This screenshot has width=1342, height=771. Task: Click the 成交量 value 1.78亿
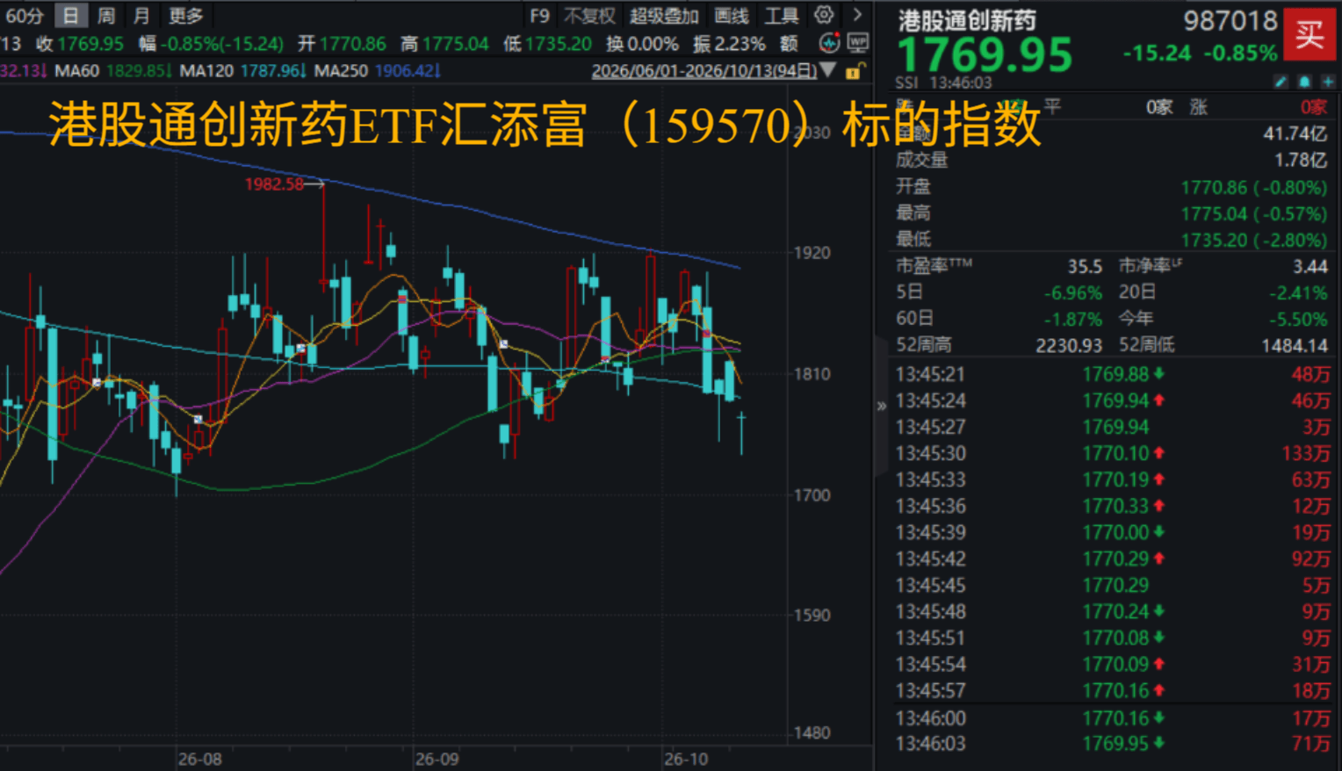pos(1302,160)
